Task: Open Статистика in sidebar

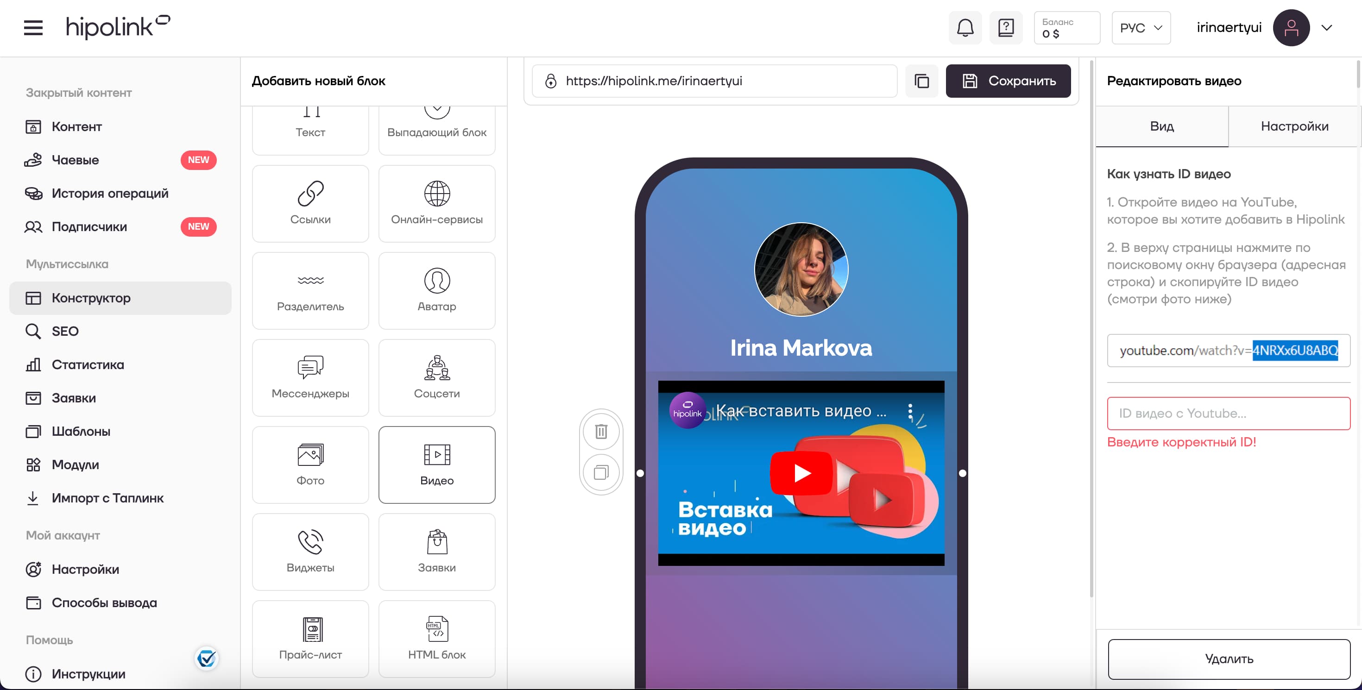Action: pos(120,364)
